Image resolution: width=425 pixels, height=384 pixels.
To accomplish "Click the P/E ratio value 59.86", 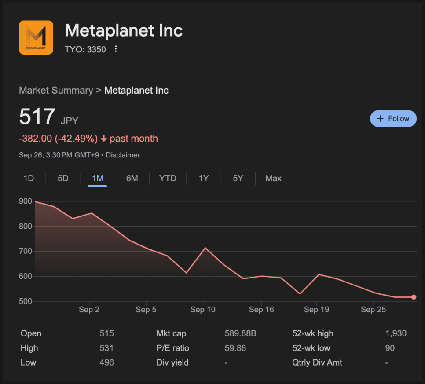I will coord(235,348).
